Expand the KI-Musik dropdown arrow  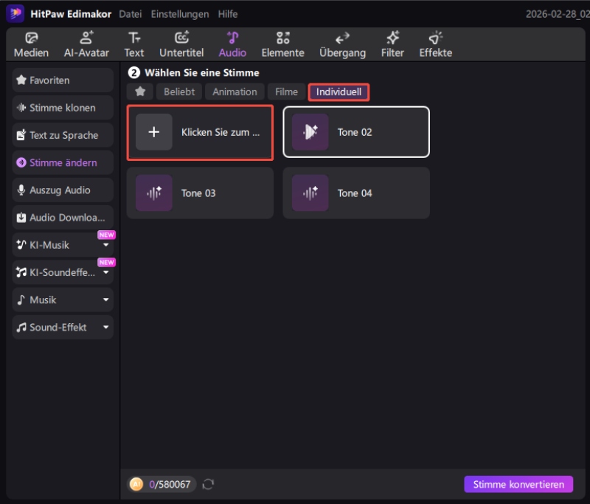(105, 245)
